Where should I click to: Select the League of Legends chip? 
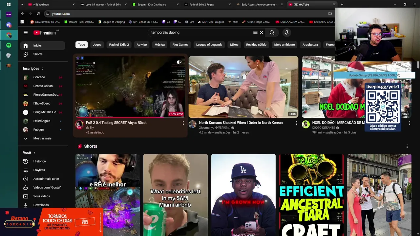[209, 45]
